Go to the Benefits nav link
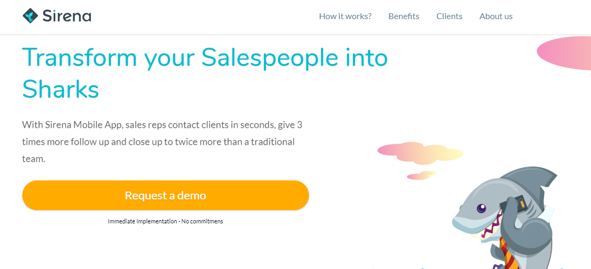Image resolution: width=591 pixels, height=269 pixels. tap(404, 16)
